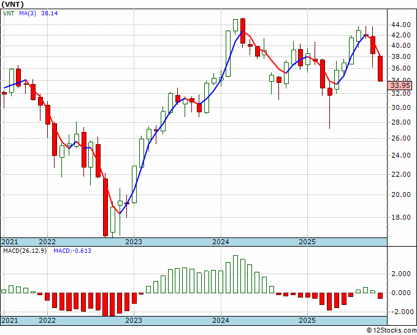417x335 pixels.
Task: Click 2025 on the price chart timeline
Action: (x=307, y=242)
